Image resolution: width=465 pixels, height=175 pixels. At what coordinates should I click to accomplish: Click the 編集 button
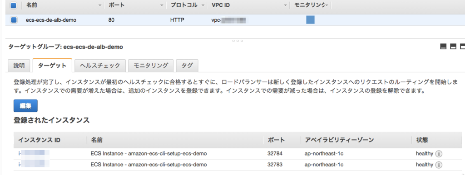pyautogui.click(x=25, y=106)
